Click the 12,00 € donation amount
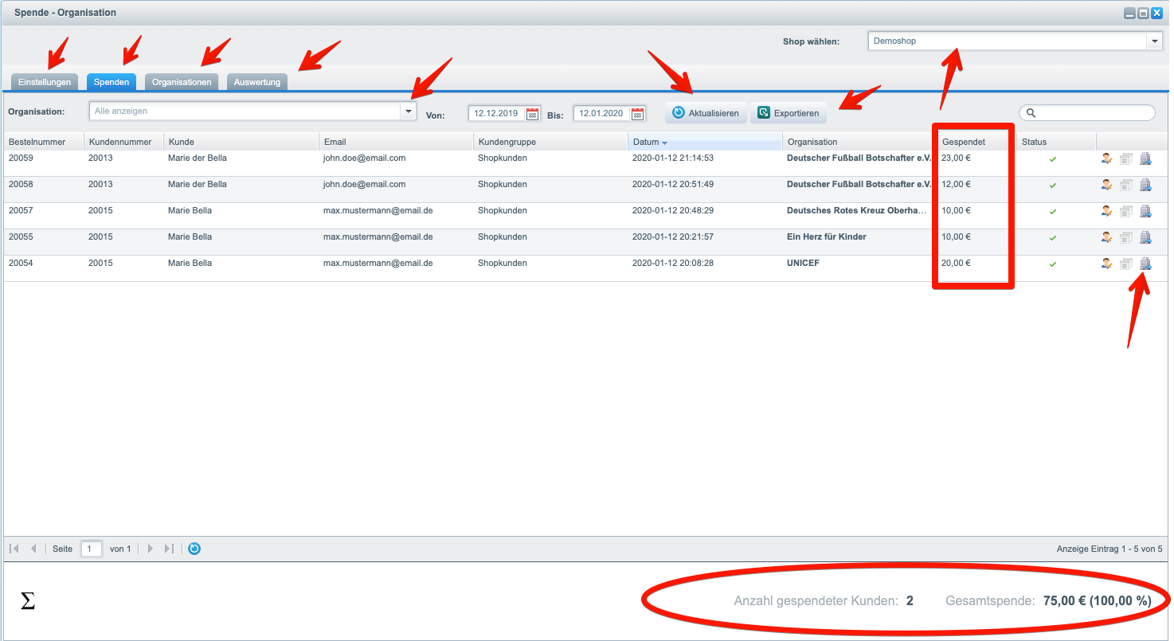The image size is (1174, 641). click(956, 184)
